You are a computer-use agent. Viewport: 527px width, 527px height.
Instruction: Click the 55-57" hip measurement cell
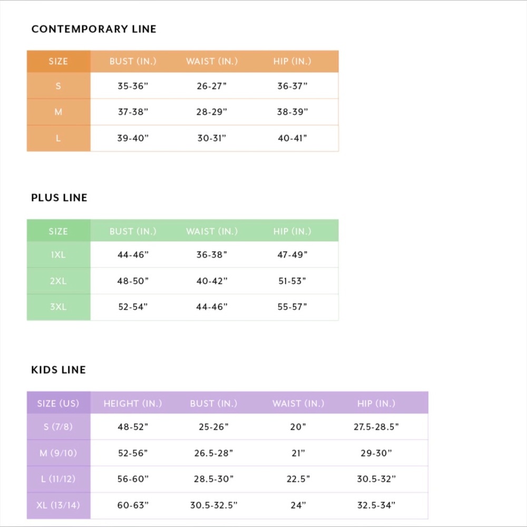(x=292, y=307)
